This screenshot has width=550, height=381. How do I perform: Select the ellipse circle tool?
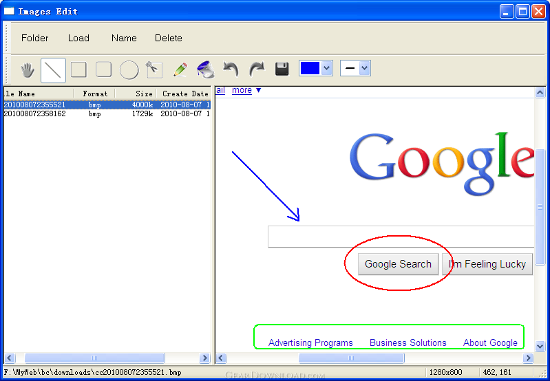tap(129, 69)
